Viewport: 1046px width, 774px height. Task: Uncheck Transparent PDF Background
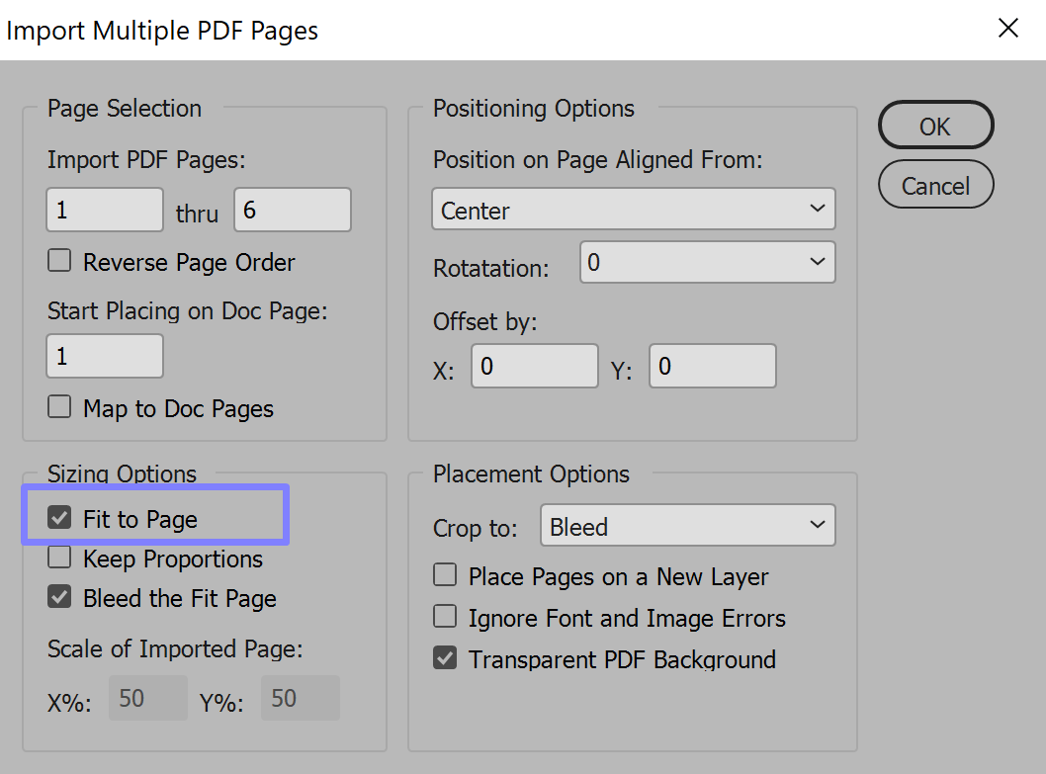(x=446, y=658)
